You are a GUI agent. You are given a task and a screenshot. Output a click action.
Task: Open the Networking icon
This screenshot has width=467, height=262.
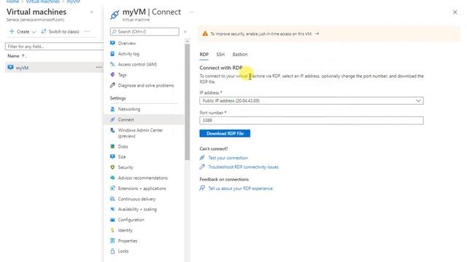click(x=112, y=109)
